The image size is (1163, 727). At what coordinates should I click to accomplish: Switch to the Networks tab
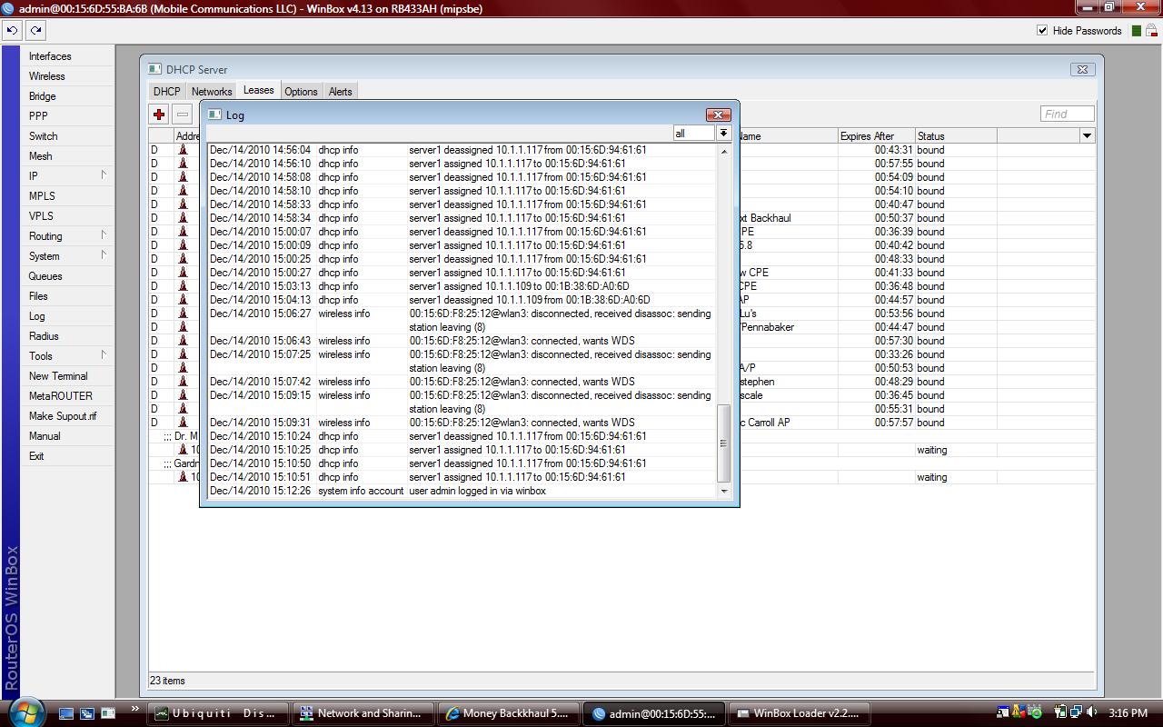(x=211, y=91)
